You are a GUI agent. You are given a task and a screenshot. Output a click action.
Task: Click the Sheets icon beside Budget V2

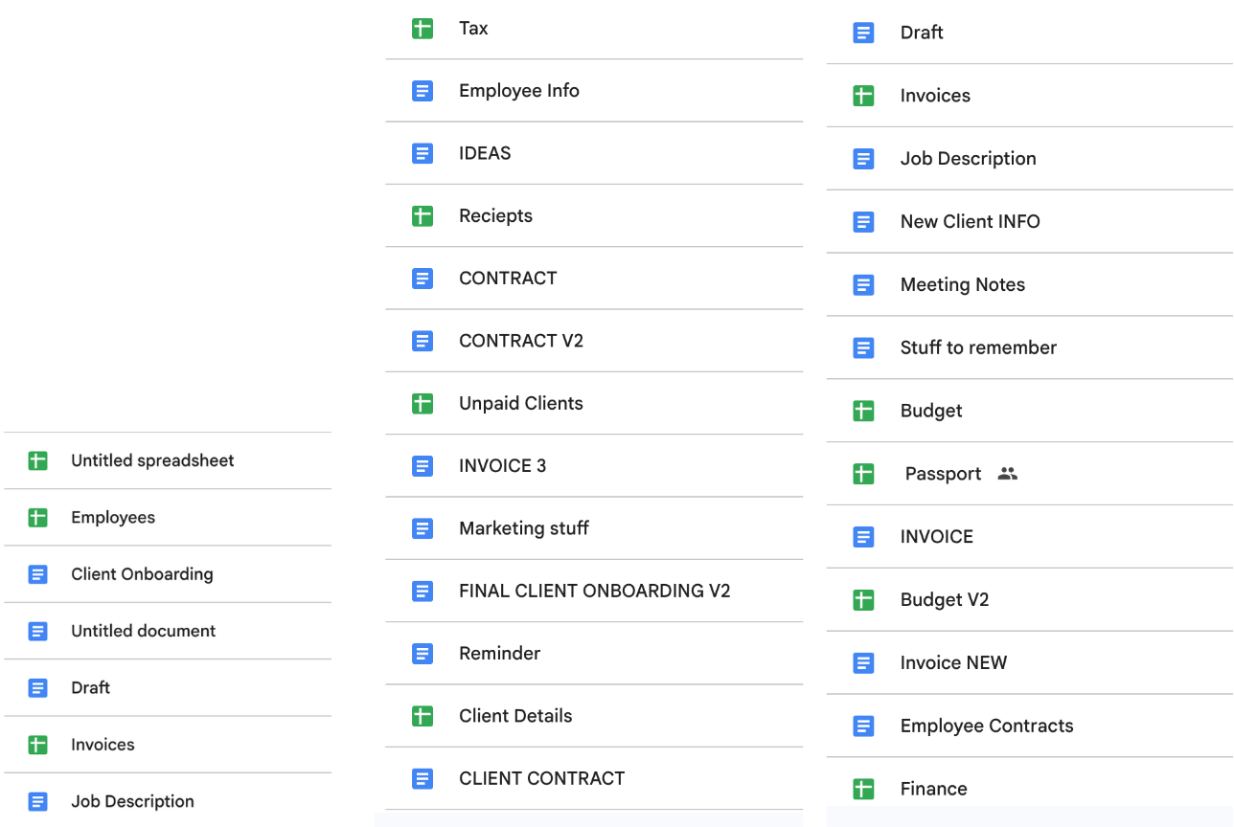pos(863,600)
